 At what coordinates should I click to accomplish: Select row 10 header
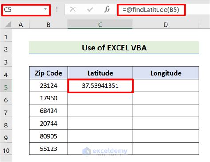coord(6,150)
